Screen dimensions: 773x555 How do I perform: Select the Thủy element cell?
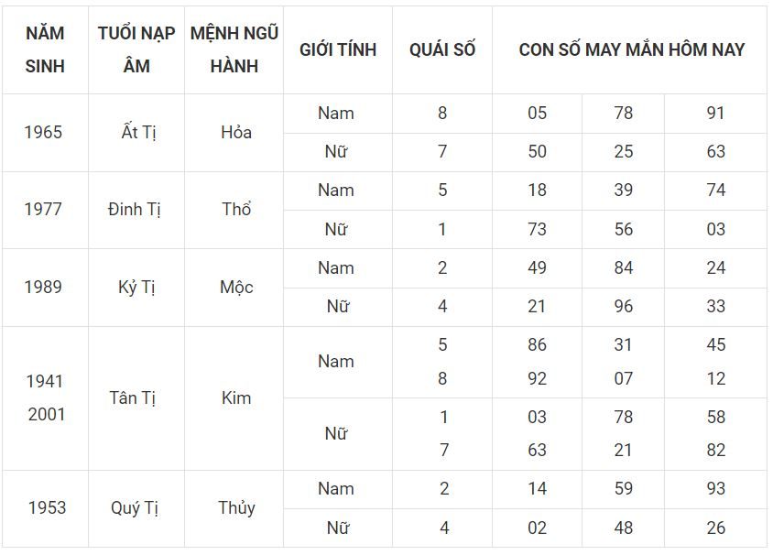tap(235, 508)
